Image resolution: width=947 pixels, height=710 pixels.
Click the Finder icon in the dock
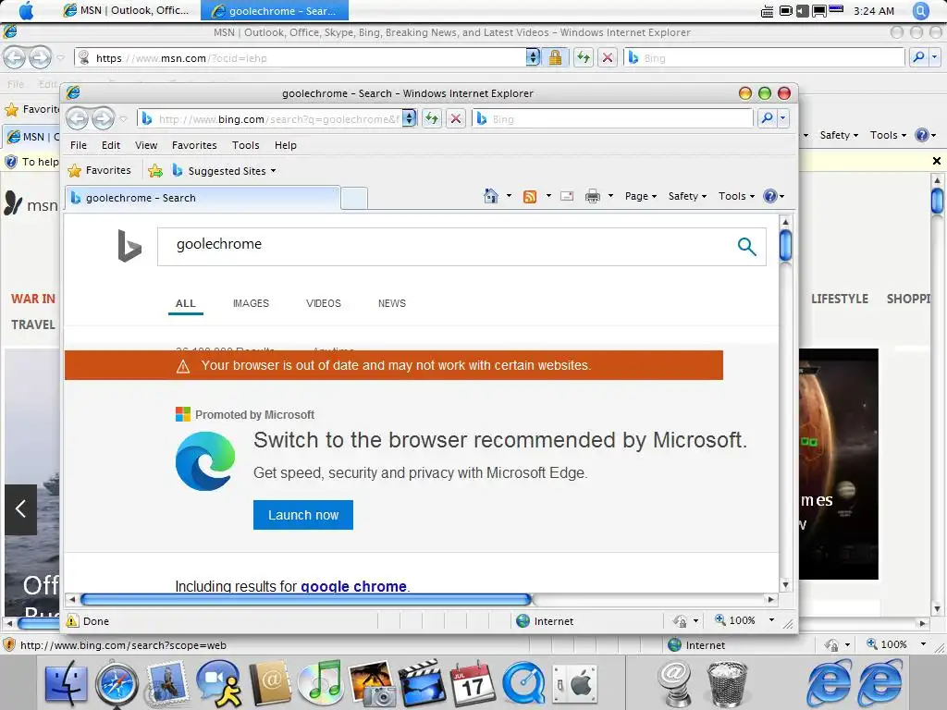66,683
